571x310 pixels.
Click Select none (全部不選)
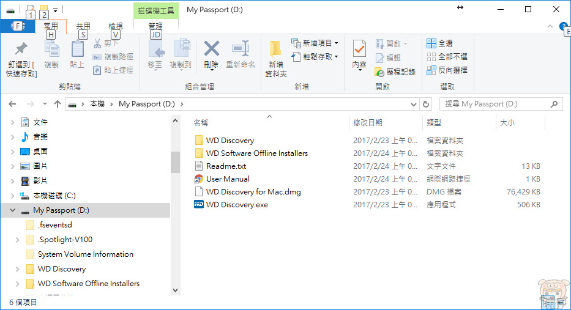tap(447, 57)
